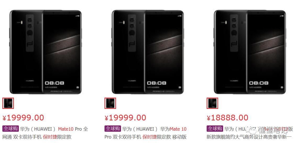Click the ¥18888.00 price
Screen dimensions: 297x143
[x=227, y=118]
